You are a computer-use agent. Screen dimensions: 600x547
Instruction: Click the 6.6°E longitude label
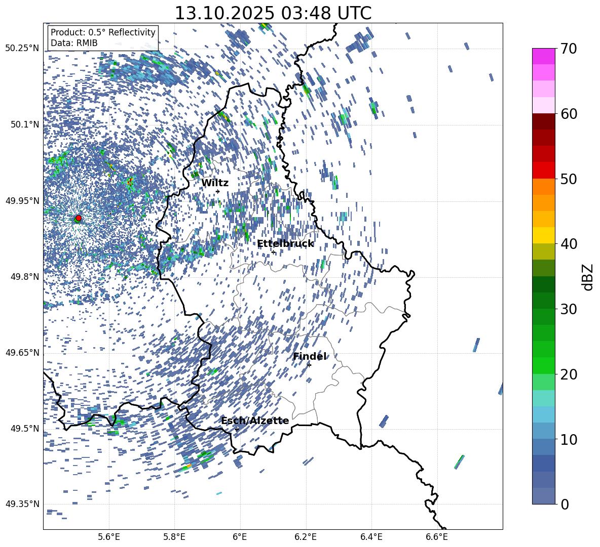point(437,537)
